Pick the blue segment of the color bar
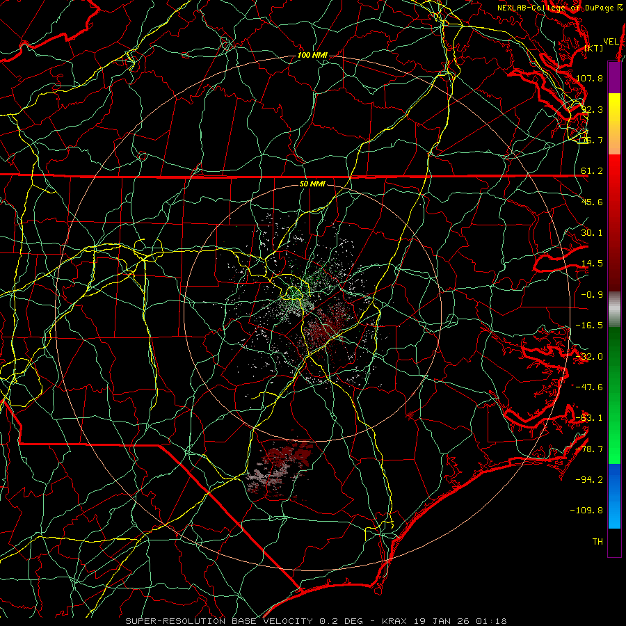The width and height of the screenshot is (626, 626). pyautogui.click(x=614, y=496)
